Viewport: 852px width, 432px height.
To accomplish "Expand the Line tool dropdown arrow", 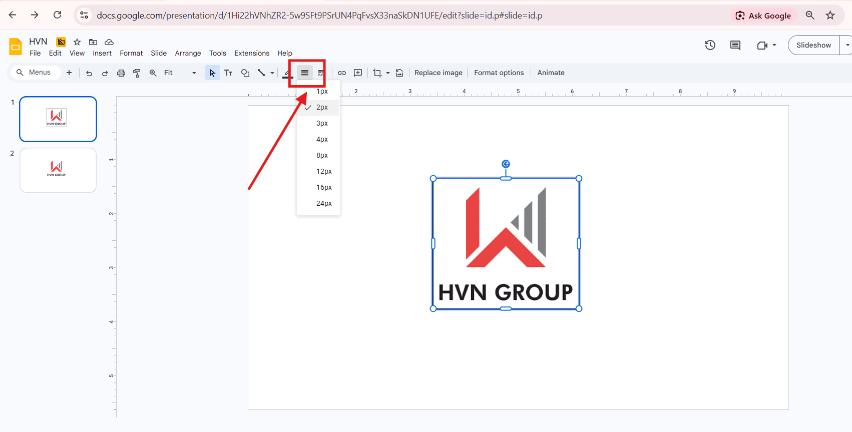I will [272, 73].
